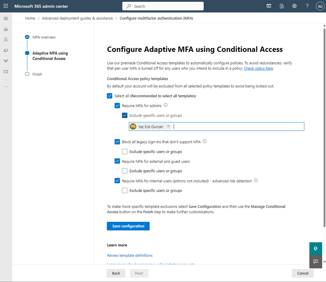
Task: Click in the Search box
Action: click(x=163, y=6)
